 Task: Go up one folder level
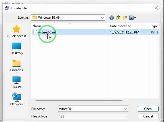118,18
